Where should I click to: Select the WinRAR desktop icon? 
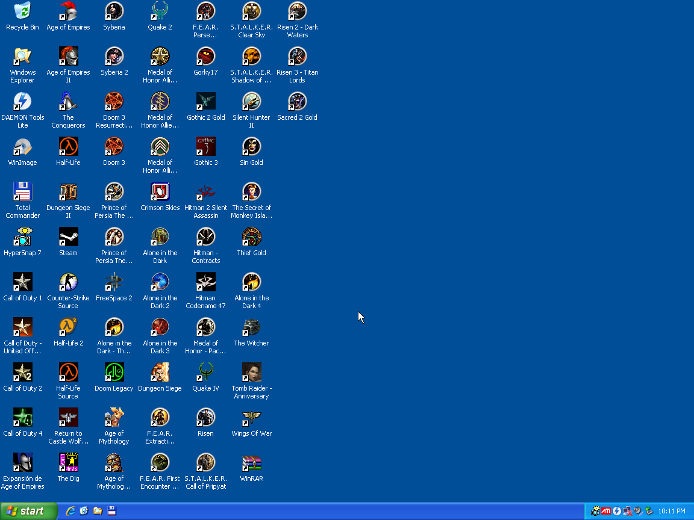[x=251, y=462]
